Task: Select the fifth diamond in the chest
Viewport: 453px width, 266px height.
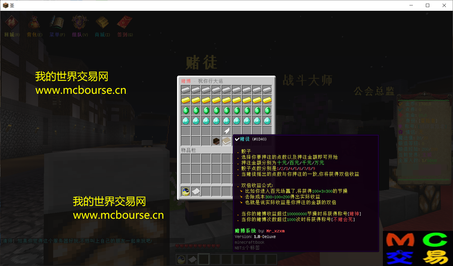Action: click(227, 121)
